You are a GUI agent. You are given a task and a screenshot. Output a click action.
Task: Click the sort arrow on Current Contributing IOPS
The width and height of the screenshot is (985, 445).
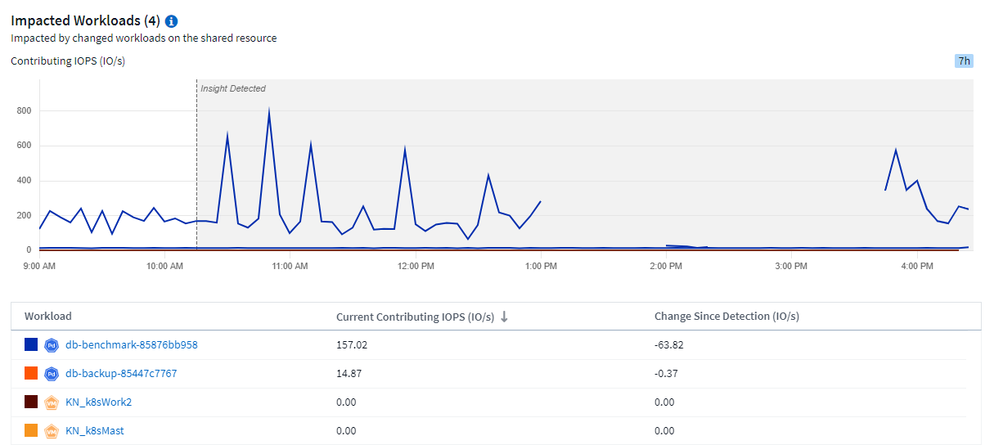click(x=504, y=317)
